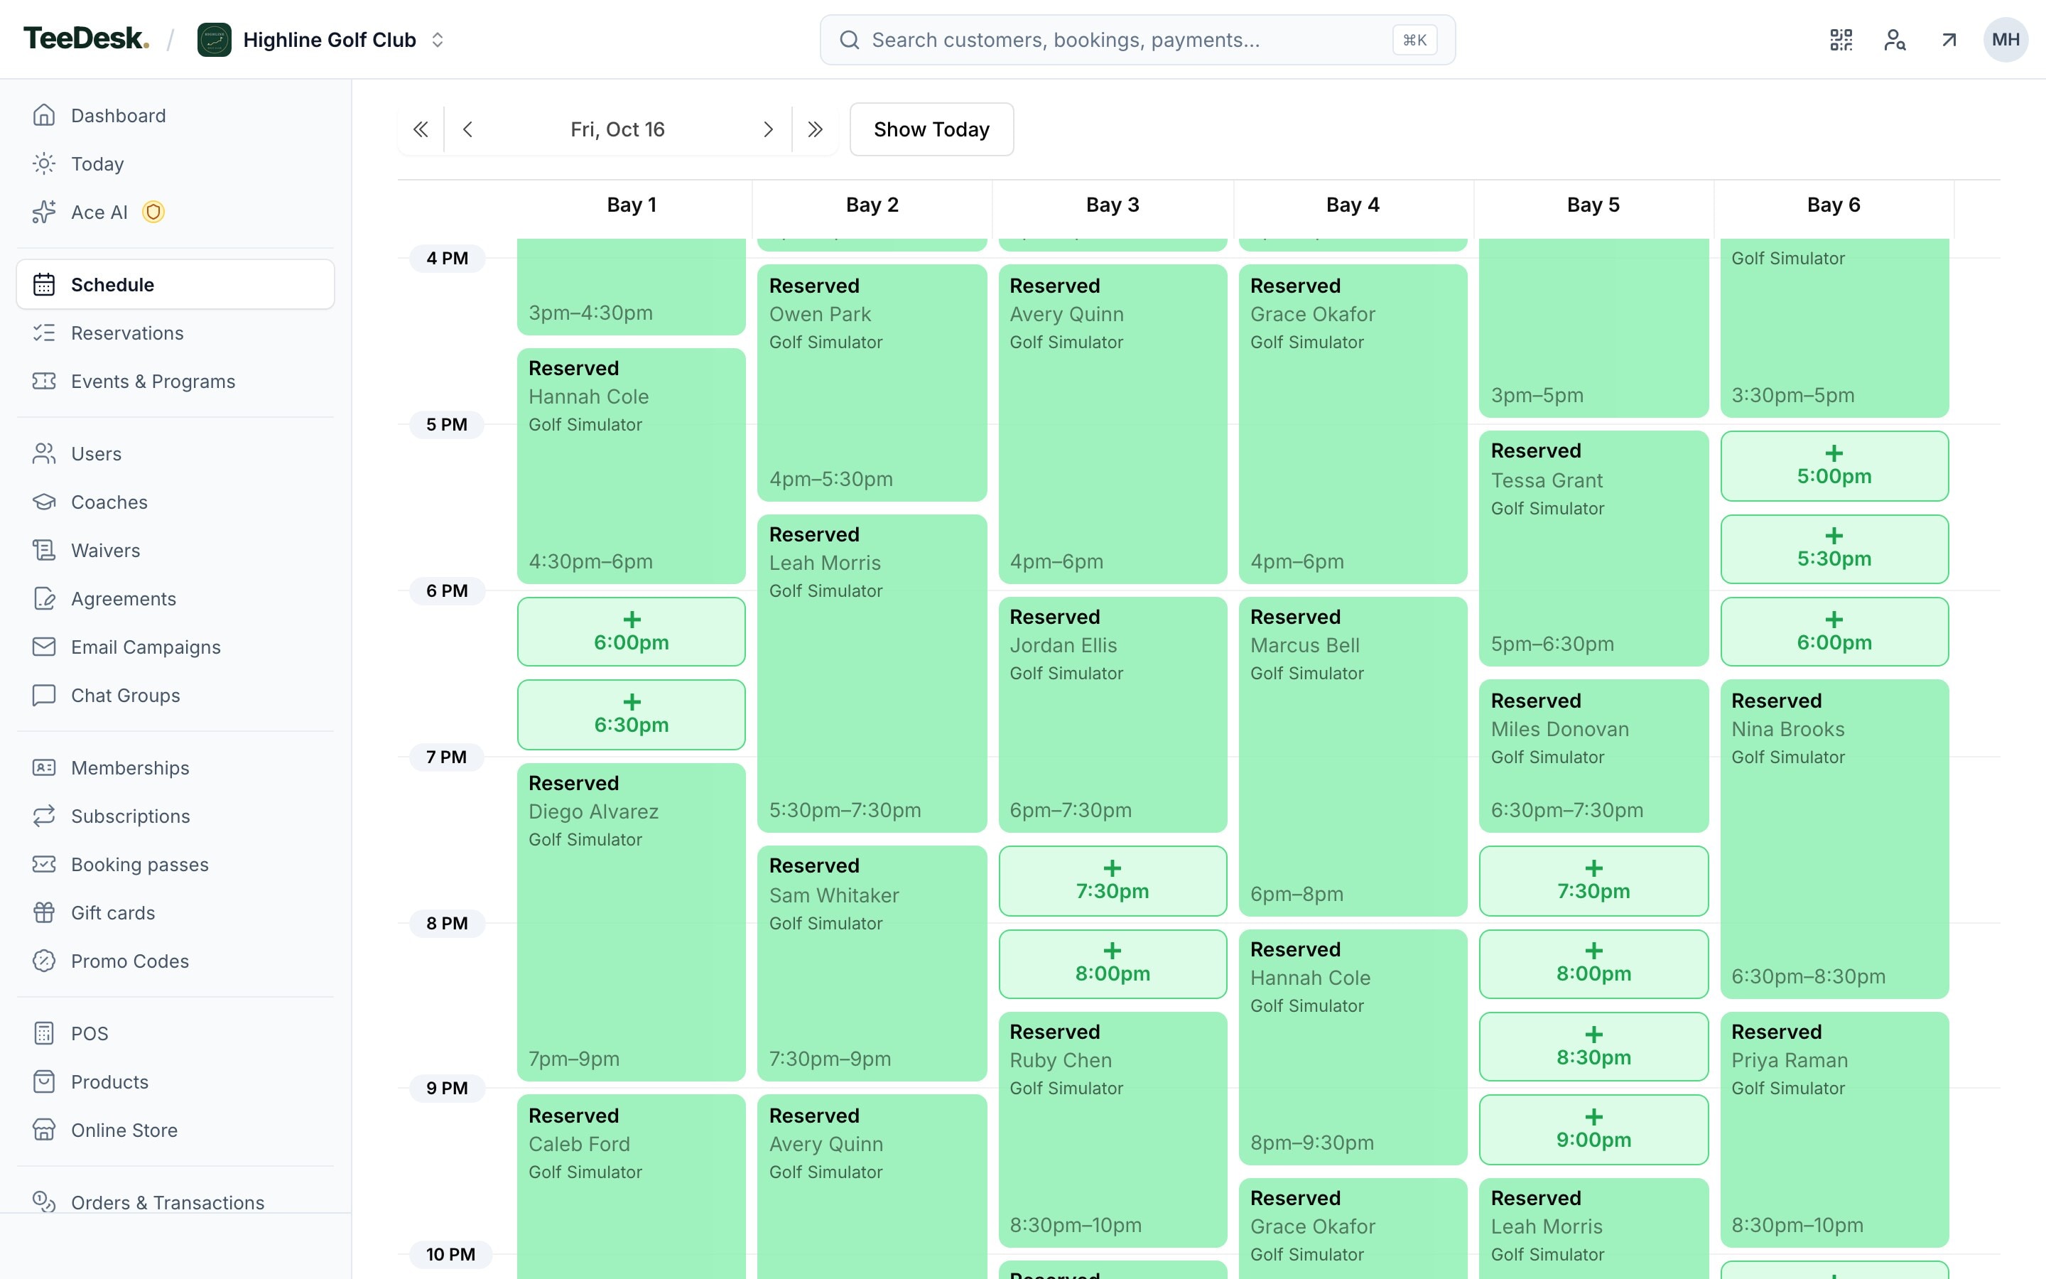Open the Waivers section
The width and height of the screenshot is (2046, 1279).
click(x=175, y=551)
